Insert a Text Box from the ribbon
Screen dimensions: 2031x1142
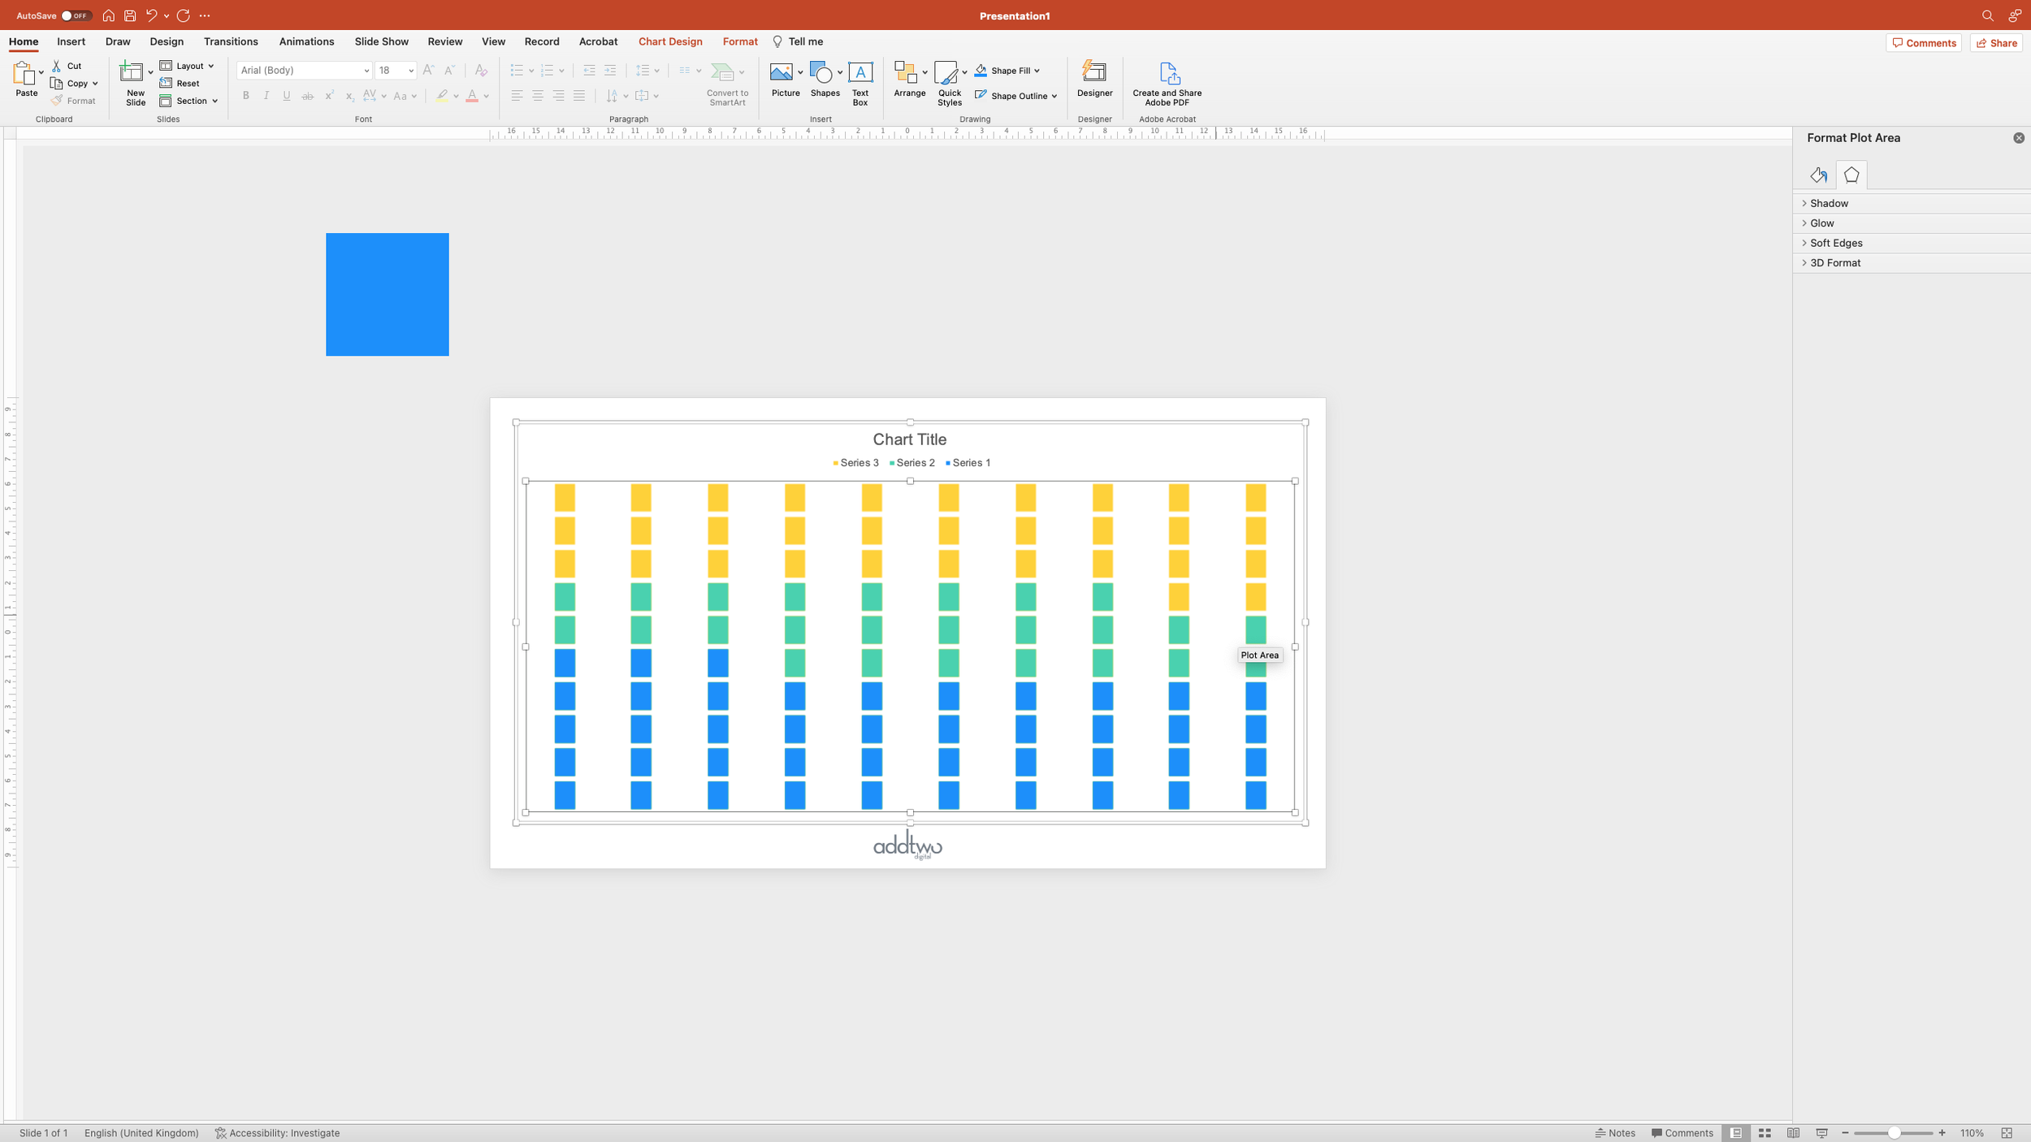pos(860,82)
